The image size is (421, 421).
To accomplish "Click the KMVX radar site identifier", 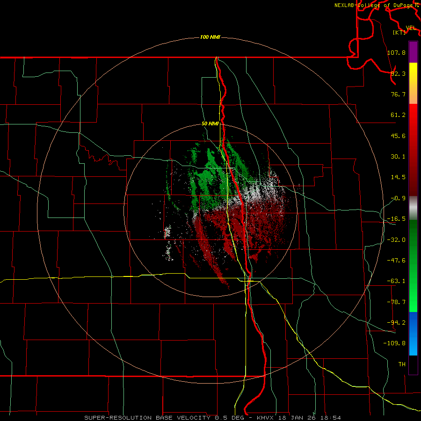I will [266, 418].
